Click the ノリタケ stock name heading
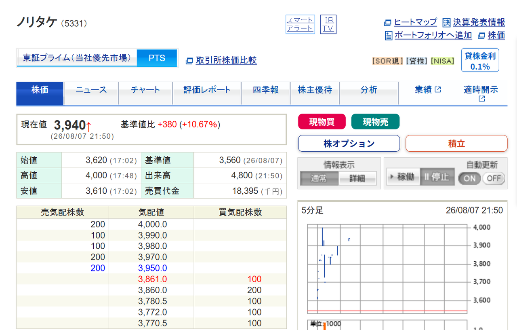This screenshot has width=517, height=330. [x=36, y=22]
